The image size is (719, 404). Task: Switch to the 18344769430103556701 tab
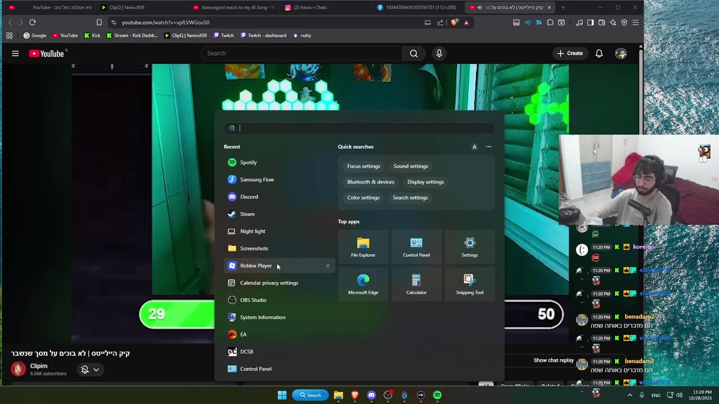pyautogui.click(x=416, y=7)
